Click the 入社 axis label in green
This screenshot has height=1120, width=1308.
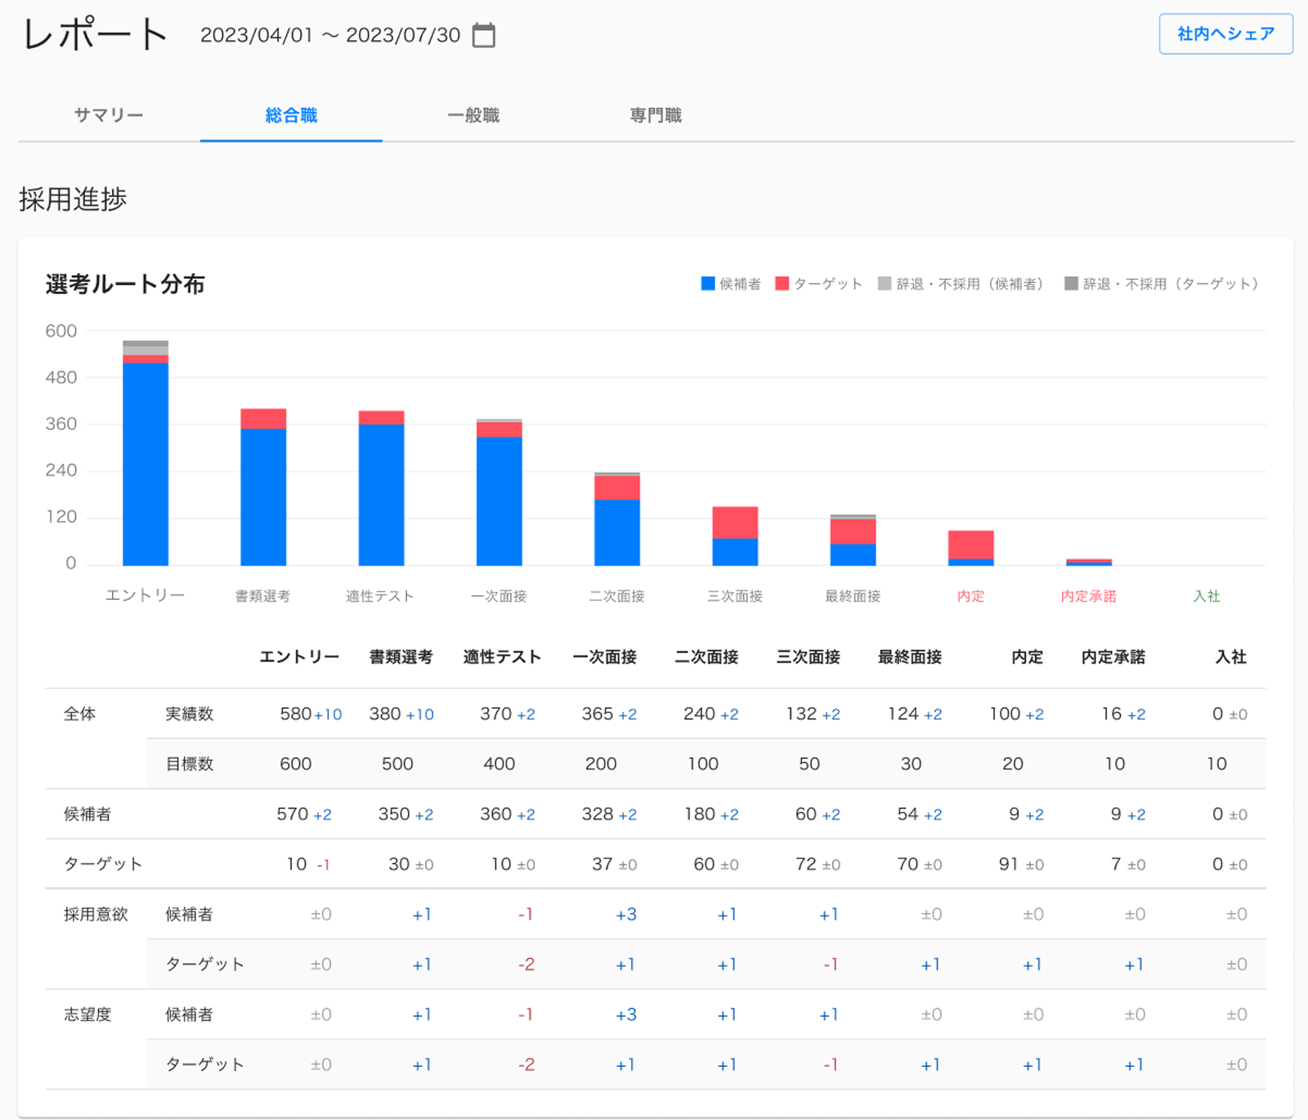[1207, 596]
